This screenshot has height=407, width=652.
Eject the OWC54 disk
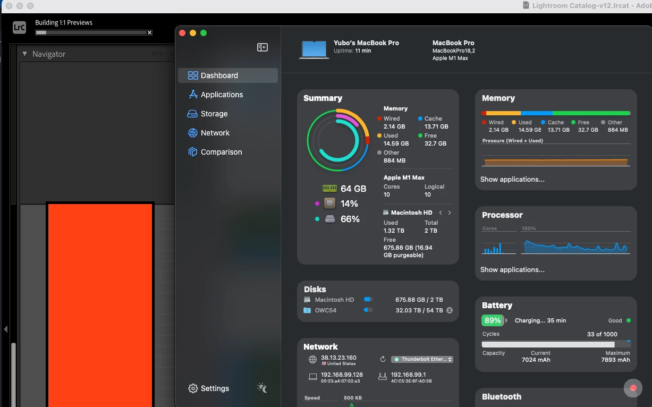450,310
